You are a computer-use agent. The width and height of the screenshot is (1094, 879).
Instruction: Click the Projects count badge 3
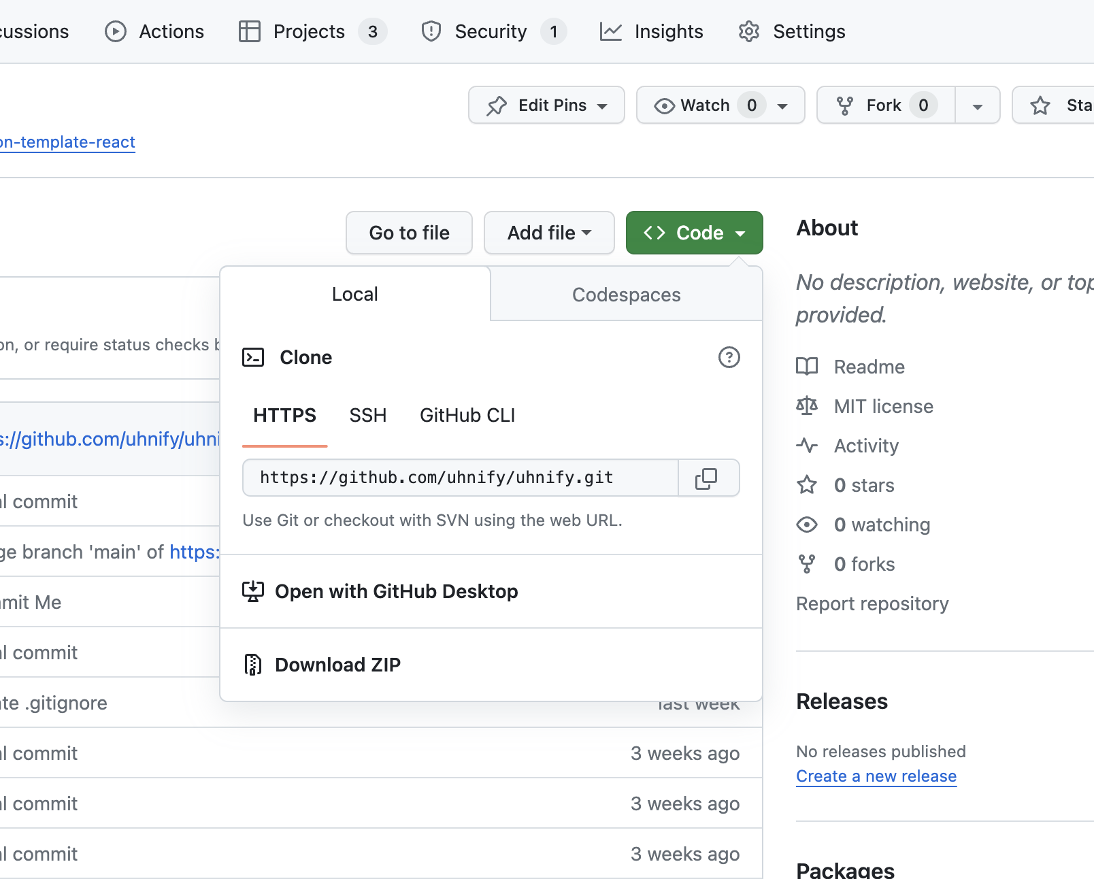(x=373, y=31)
